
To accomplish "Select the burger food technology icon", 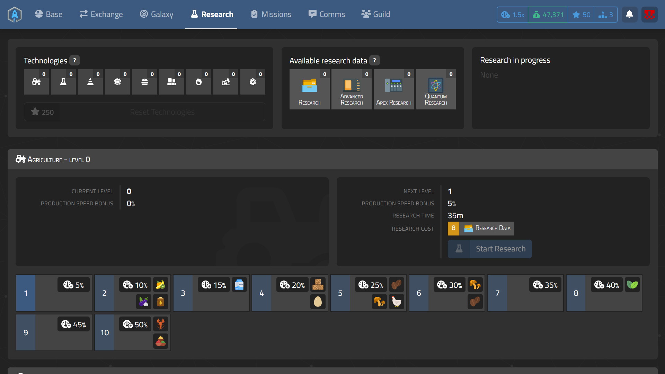I will point(144,82).
